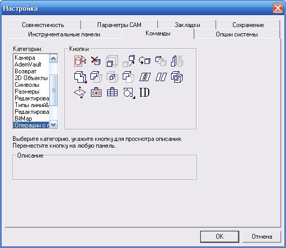The image size is (286, 248).
Task: Click the first-aid kit heal icon
Action: click(x=96, y=92)
